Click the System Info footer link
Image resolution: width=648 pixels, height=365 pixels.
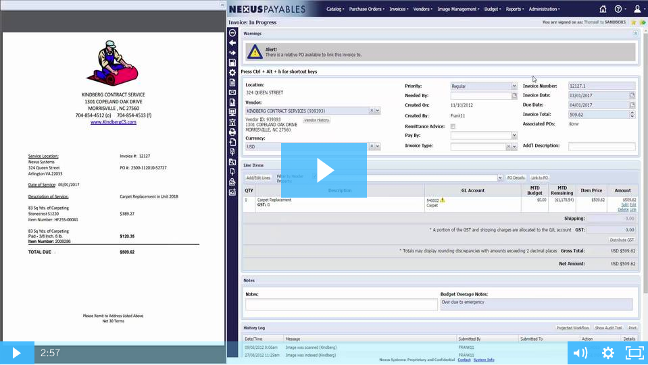click(484, 360)
